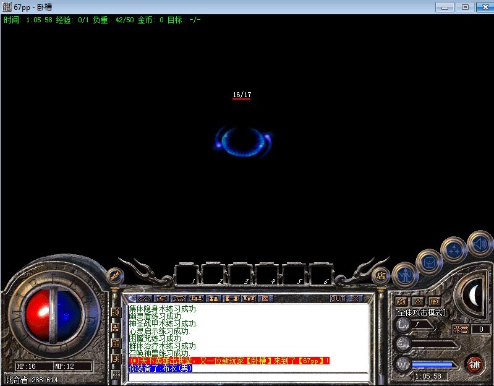This screenshot has height=386, width=494.
Task: Click the Lv level orb
Action: click(403, 325)
